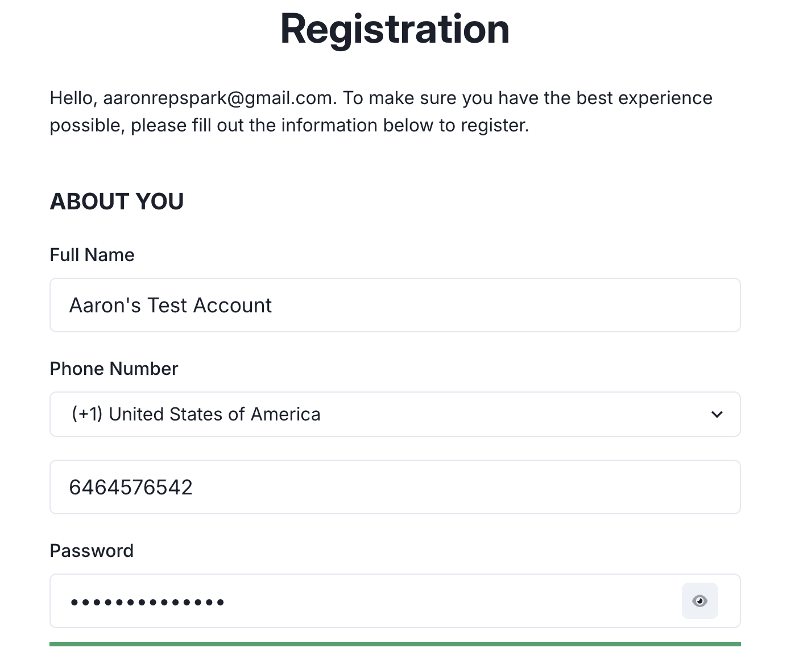This screenshot has height=660, width=787.
Task: Reveal password using the eye icon
Action: point(699,601)
